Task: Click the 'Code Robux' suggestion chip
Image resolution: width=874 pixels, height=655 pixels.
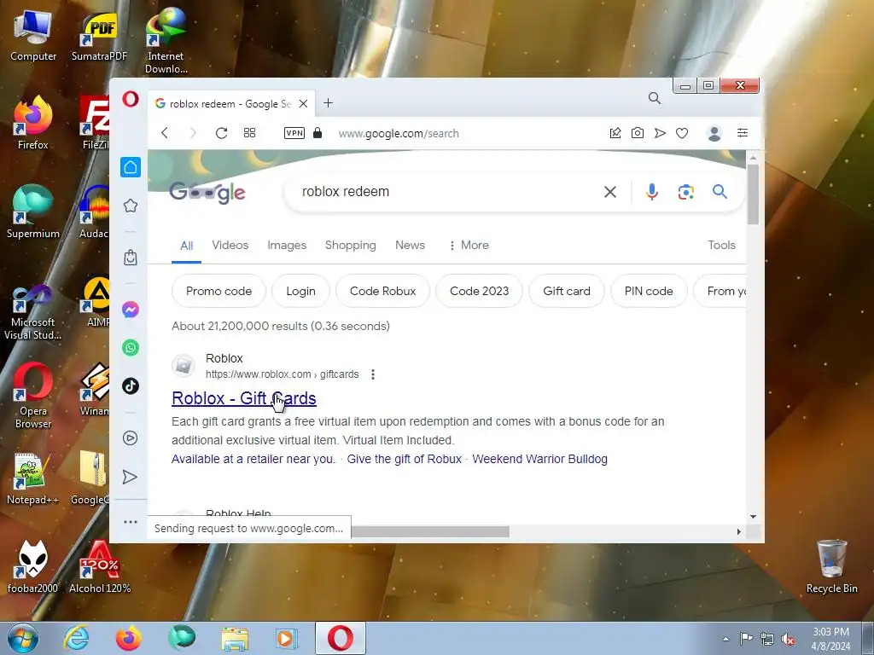Action: 383,291
